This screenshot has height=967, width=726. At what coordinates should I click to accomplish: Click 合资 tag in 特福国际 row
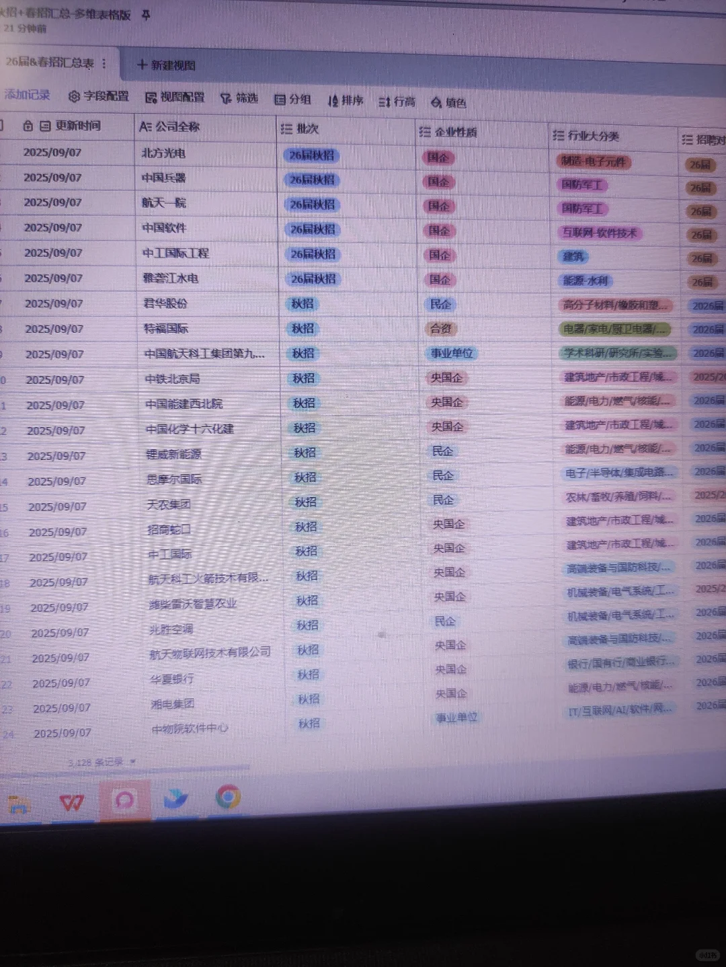coord(441,329)
